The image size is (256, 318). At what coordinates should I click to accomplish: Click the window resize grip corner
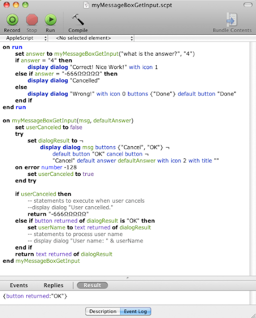pos(253,316)
